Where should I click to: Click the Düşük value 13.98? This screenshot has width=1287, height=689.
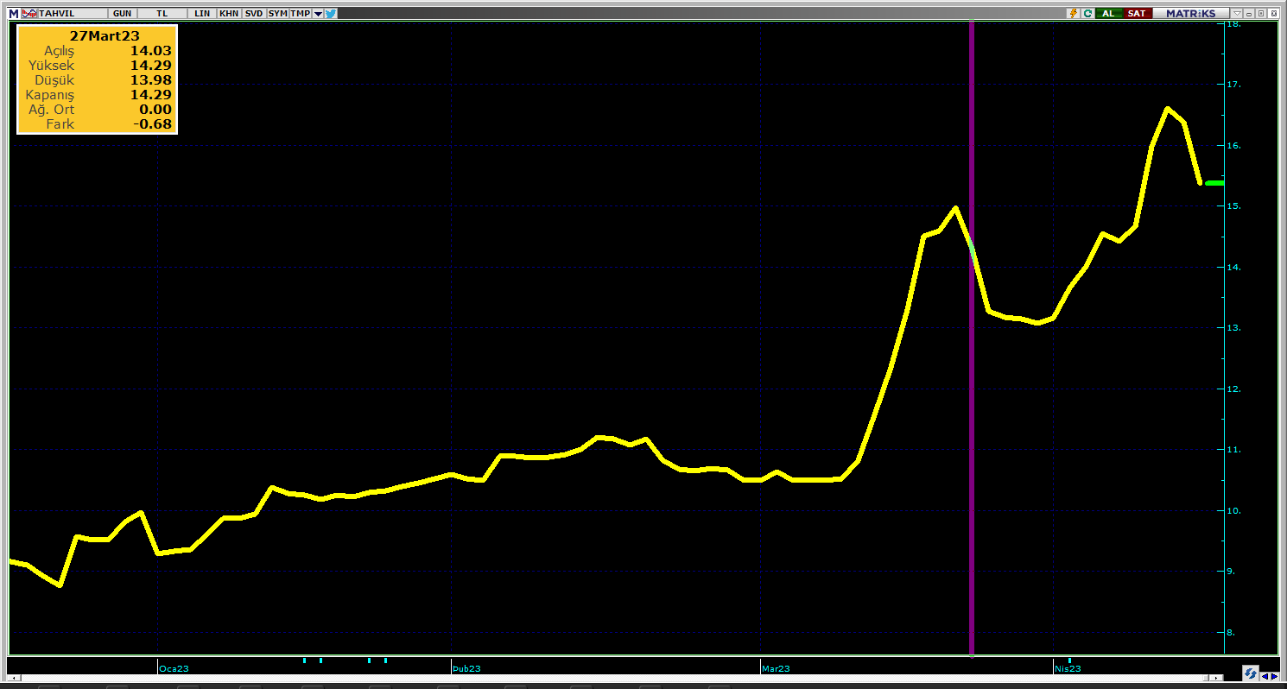tap(150, 80)
